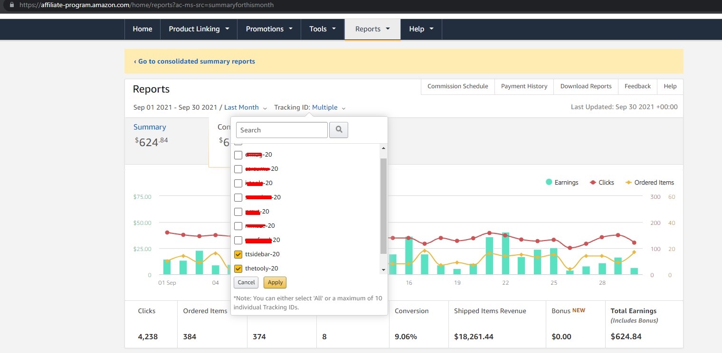The width and height of the screenshot is (722, 353).
Task: Open the Promotions dropdown menu
Action: pyautogui.click(x=269, y=29)
